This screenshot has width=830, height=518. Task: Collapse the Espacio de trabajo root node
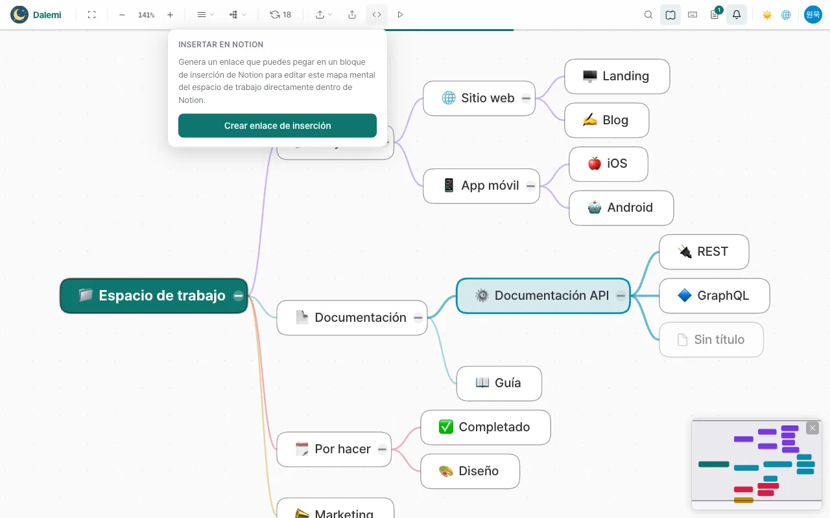(238, 296)
